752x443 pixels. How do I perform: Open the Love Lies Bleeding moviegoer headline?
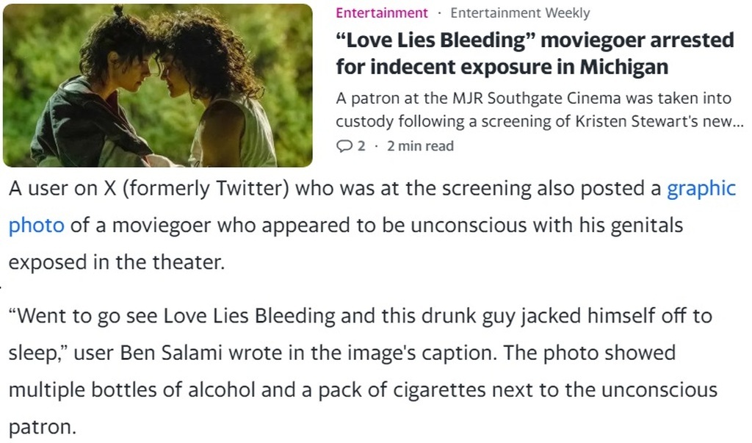(x=535, y=54)
